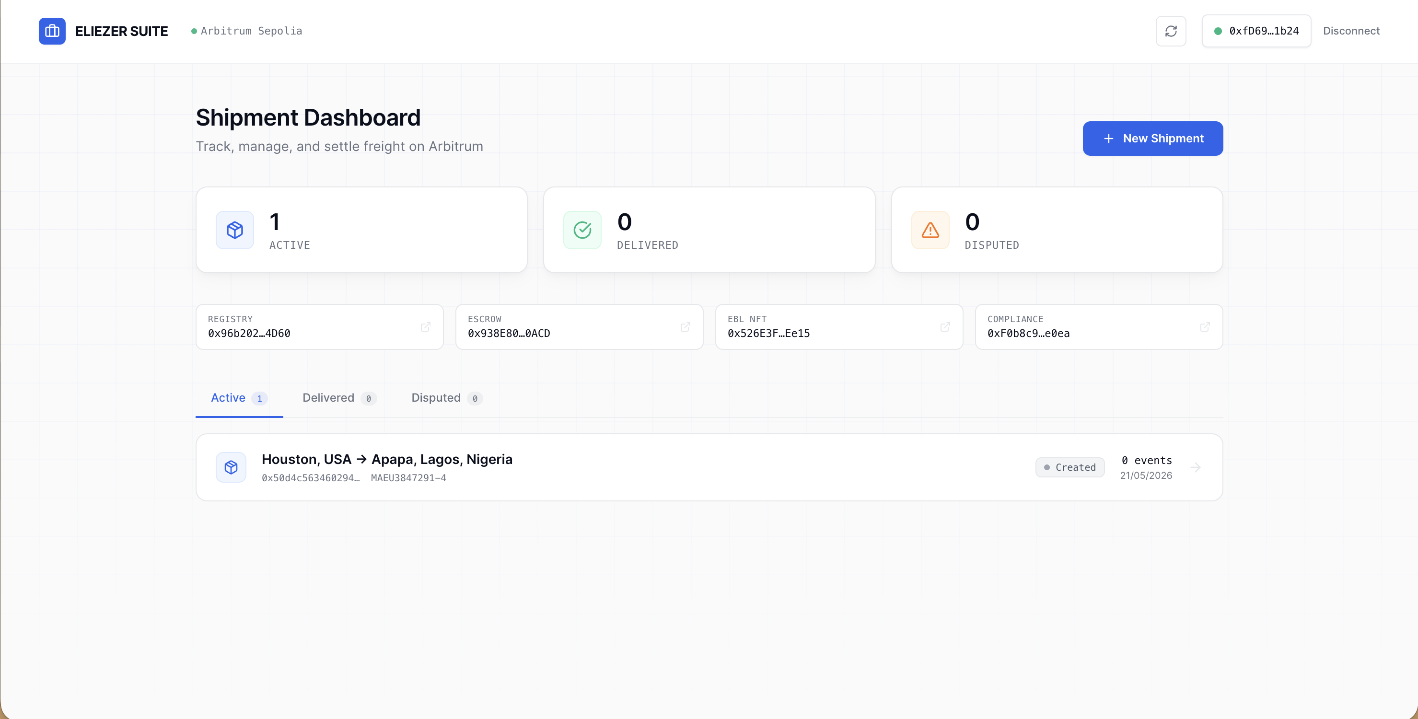The image size is (1418, 719).
Task: Click the Disconnect link
Action: (1351, 31)
